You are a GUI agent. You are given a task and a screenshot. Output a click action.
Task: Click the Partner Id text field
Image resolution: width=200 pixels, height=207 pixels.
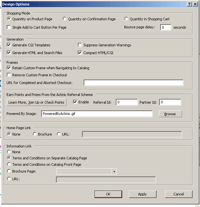[x=170, y=102]
